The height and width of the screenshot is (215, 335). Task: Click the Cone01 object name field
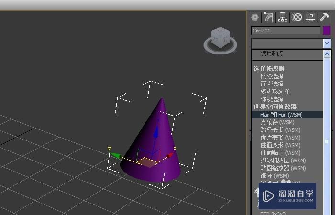286,31
